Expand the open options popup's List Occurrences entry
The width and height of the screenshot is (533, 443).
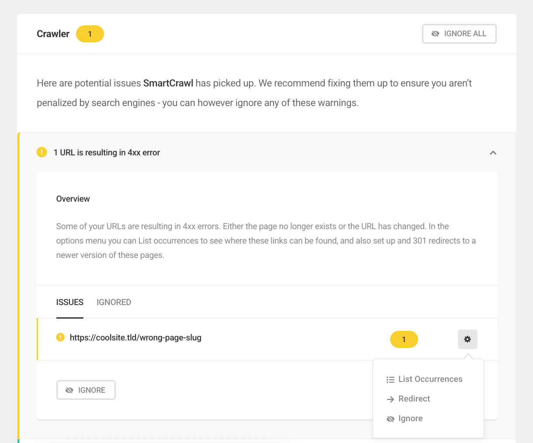(x=430, y=379)
